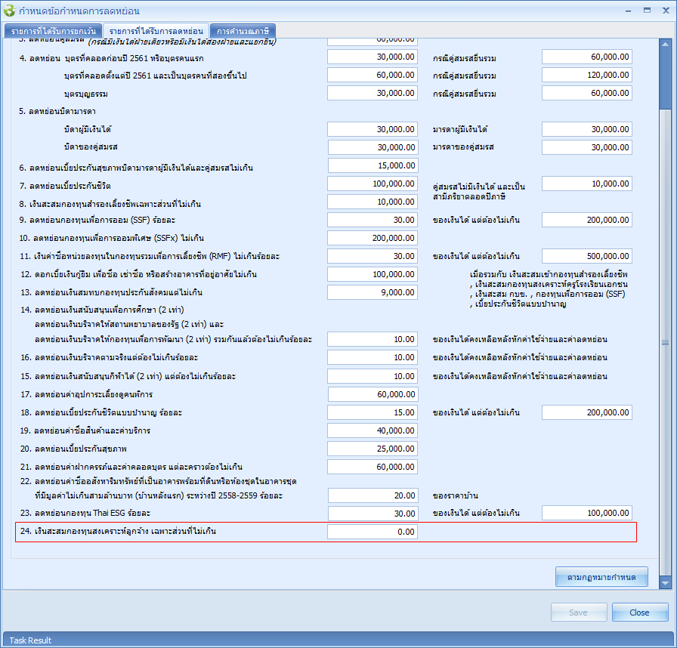Focus item 24 employee welfare fund field
This screenshot has height=648, width=677.
point(373,532)
